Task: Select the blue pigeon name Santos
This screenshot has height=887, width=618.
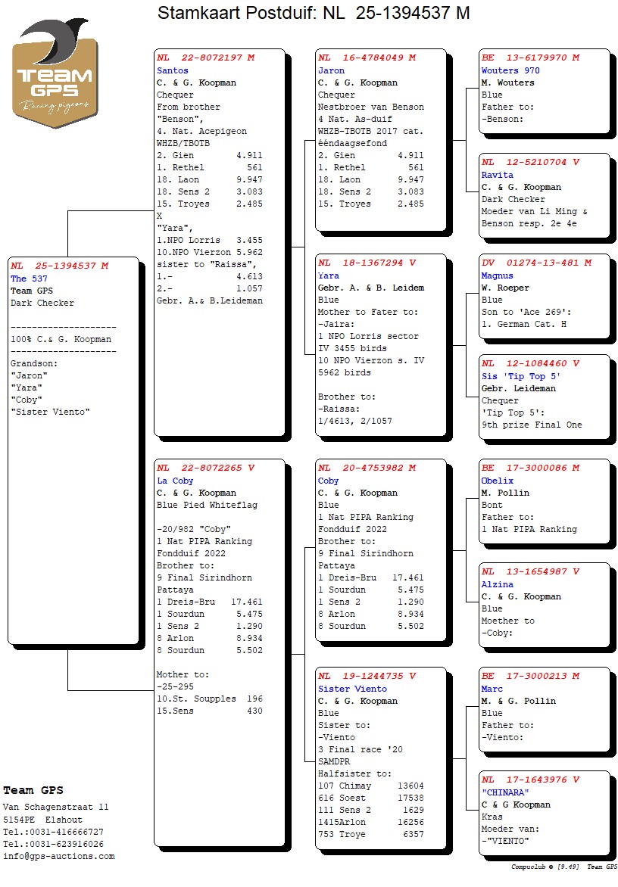Action: pos(173,70)
